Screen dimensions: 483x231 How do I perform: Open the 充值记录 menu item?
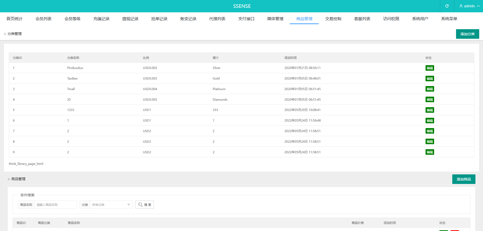click(x=101, y=19)
